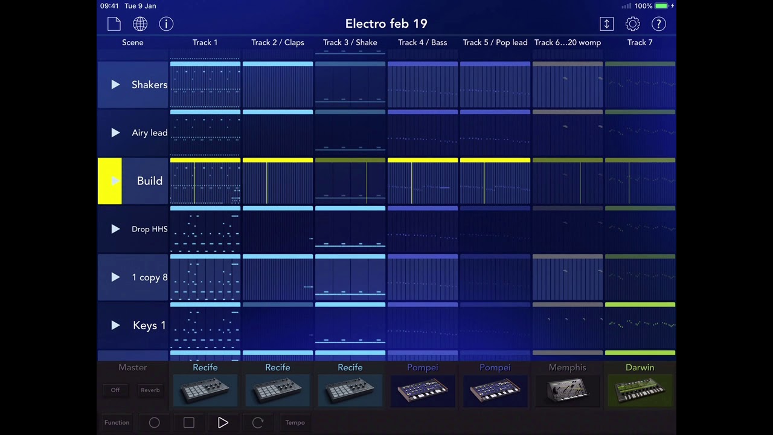The width and height of the screenshot is (773, 435).
Task: Open Track 1 Recife drum machine
Action: pyautogui.click(x=205, y=391)
